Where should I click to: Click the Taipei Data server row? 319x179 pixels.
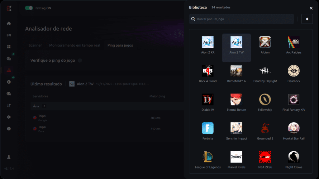coord(107,129)
